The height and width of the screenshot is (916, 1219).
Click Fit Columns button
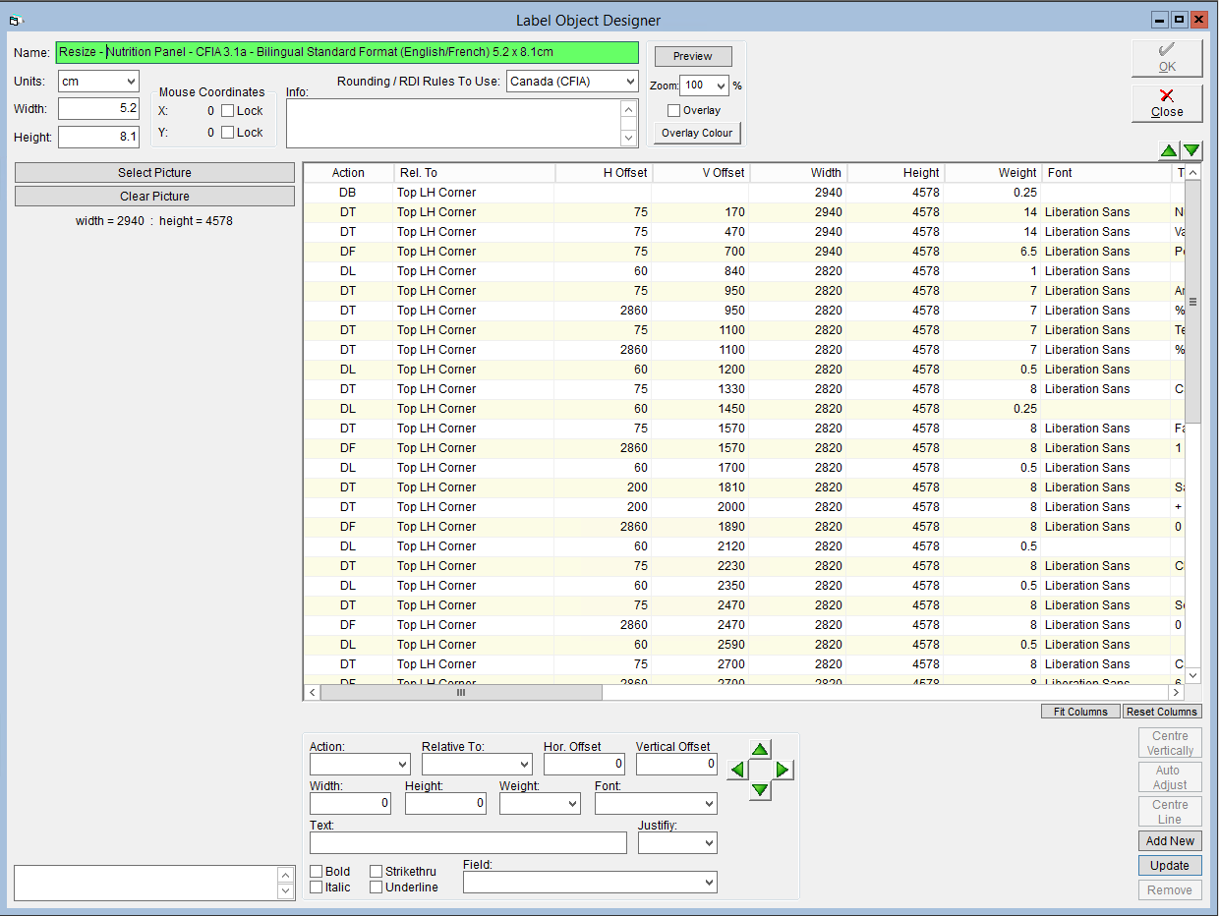(x=1080, y=712)
